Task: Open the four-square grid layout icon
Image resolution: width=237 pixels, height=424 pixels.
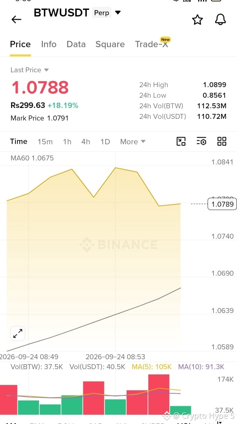Action: tap(222, 141)
